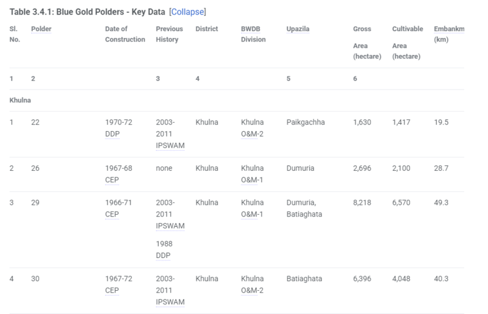
Task: Click embankment length 28.7
Action: point(441,168)
